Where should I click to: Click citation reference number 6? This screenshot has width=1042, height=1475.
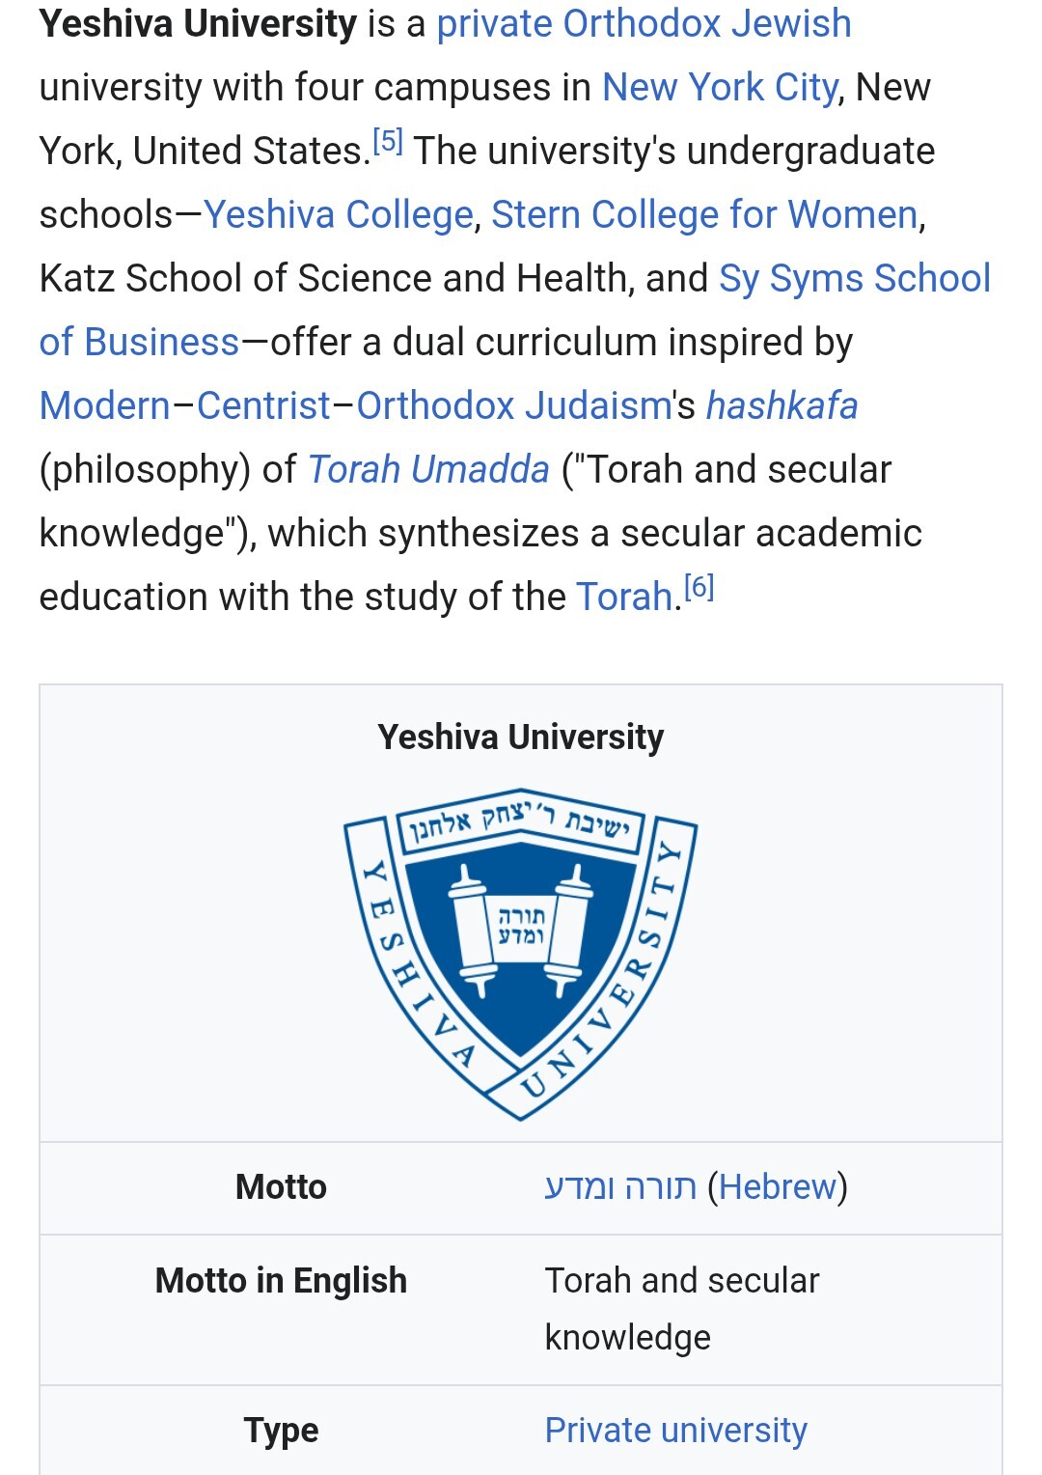click(x=699, y=588)
